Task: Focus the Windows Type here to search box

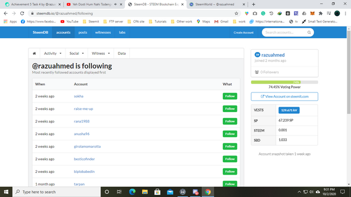Action: [56, 192]
